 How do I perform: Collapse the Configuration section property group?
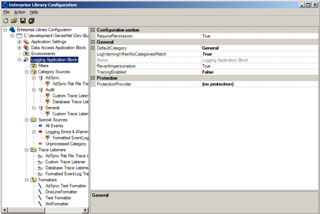(x=93, y=30)
